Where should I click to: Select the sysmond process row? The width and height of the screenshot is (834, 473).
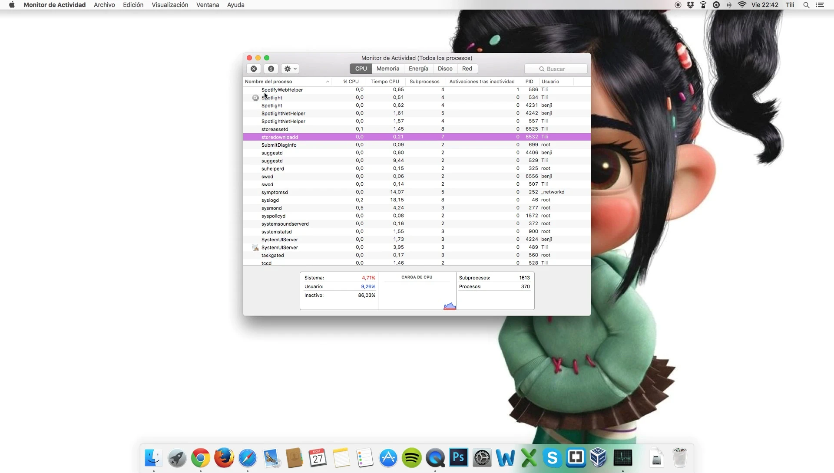(x=417, y=208)
